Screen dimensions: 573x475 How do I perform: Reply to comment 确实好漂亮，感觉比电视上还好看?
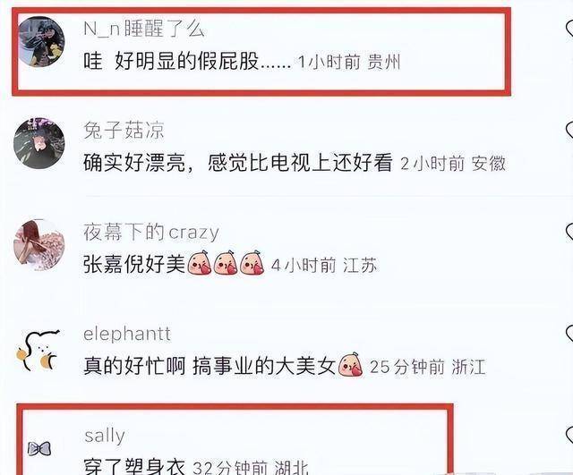pos(238,163)
